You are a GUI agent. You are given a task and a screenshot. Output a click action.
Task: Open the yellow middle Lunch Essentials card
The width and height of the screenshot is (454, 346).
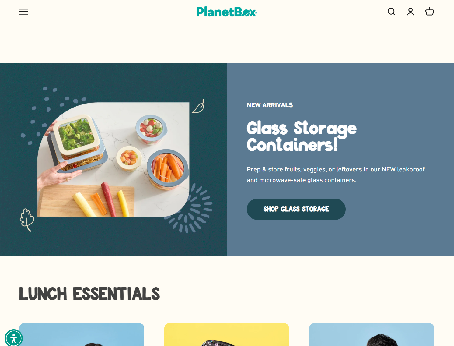[227, 334]
